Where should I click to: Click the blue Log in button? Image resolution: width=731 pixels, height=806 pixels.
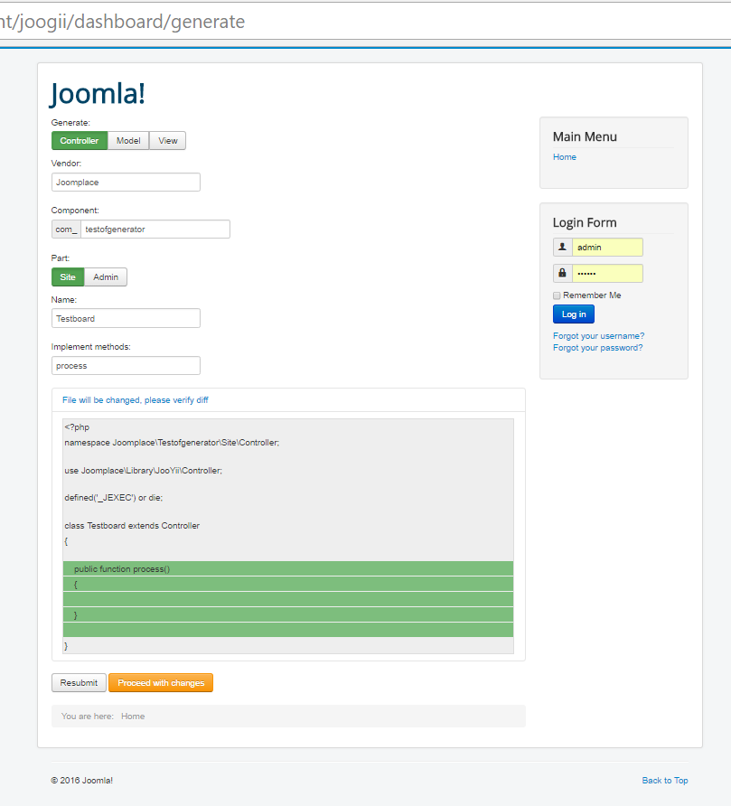(x=574, y=314)
